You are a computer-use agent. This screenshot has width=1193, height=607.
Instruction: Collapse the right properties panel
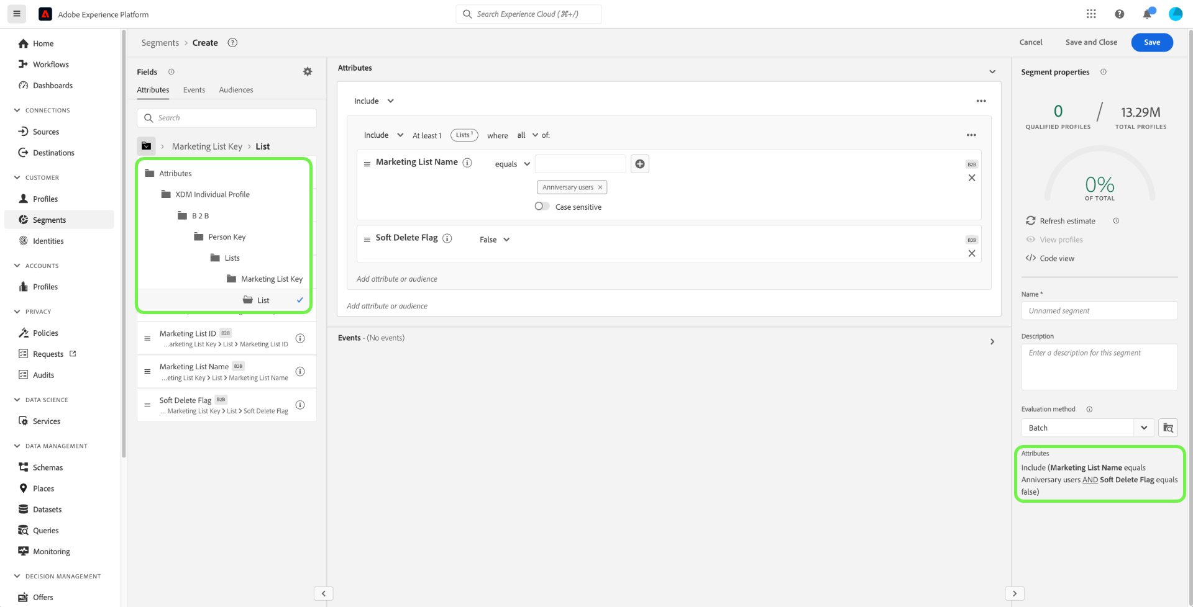pyautogui.click(x=1015, y=593)
